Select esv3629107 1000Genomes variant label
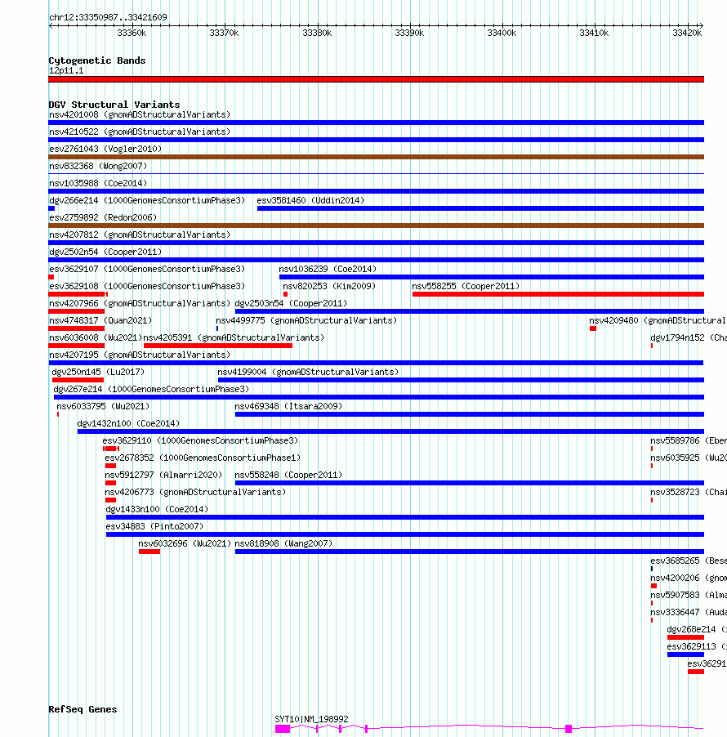The width and height of the screenshot is (727, 737). click(147, 269)
